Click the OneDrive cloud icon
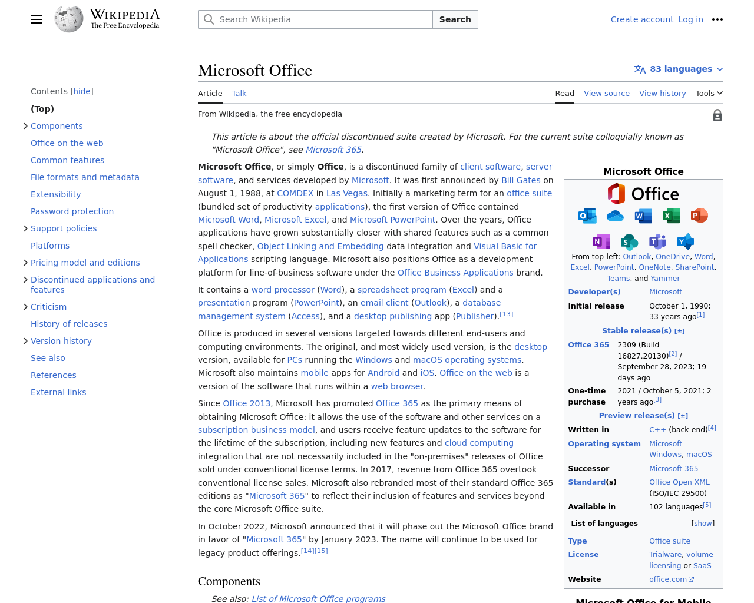 (x=615, y=216)
